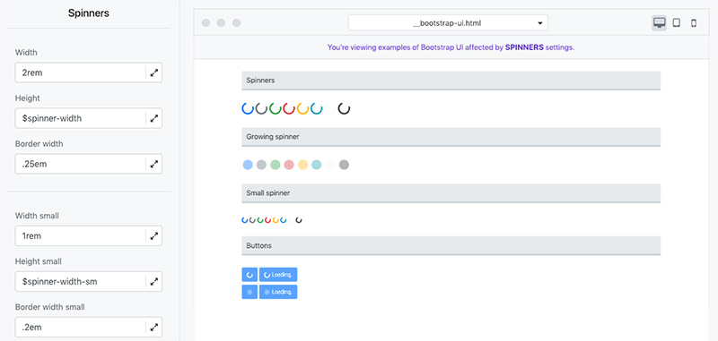
Task: Click the yellow growing spinner dot
Action: point(302,165)
